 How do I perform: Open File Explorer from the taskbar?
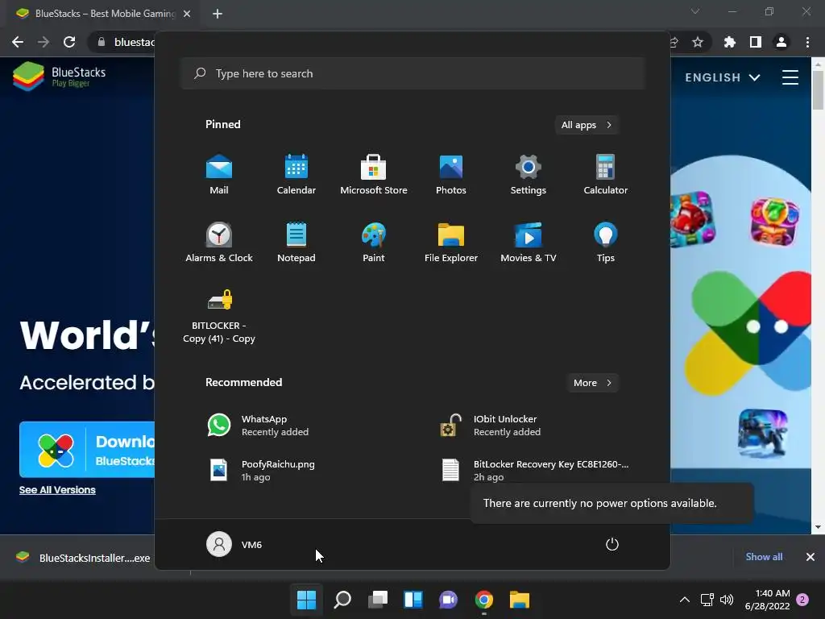(520, 600)
